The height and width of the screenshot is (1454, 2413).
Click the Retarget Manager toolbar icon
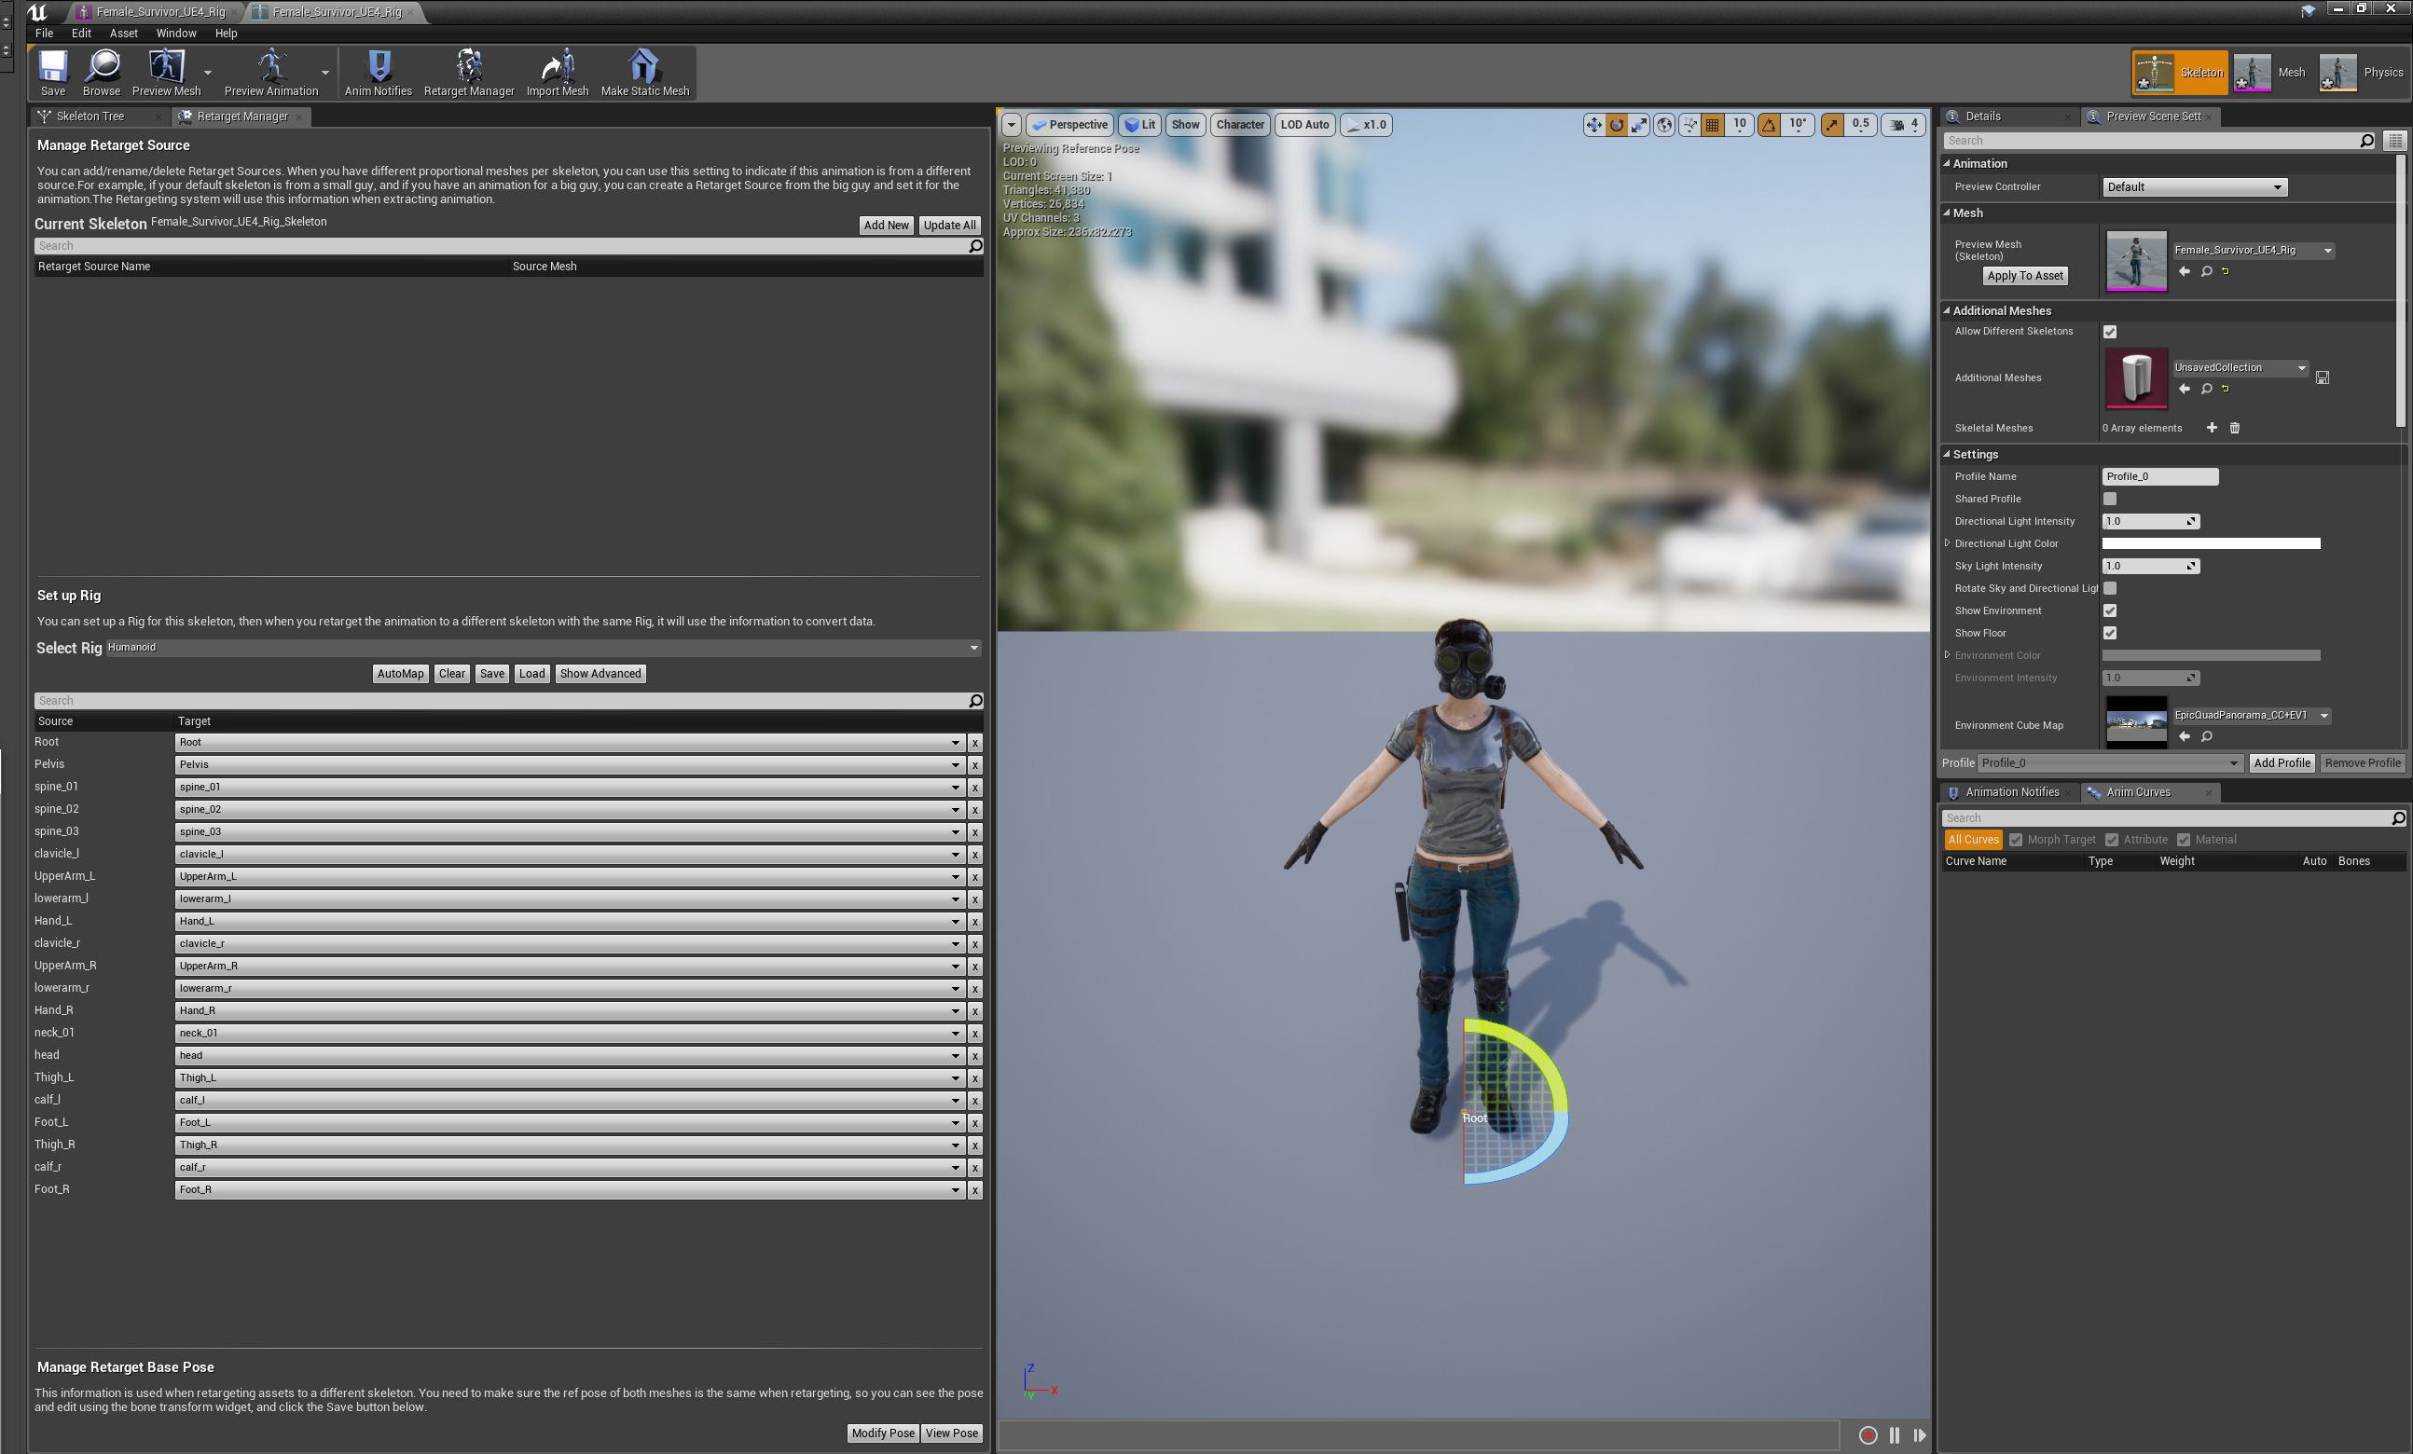click(468, 73)
